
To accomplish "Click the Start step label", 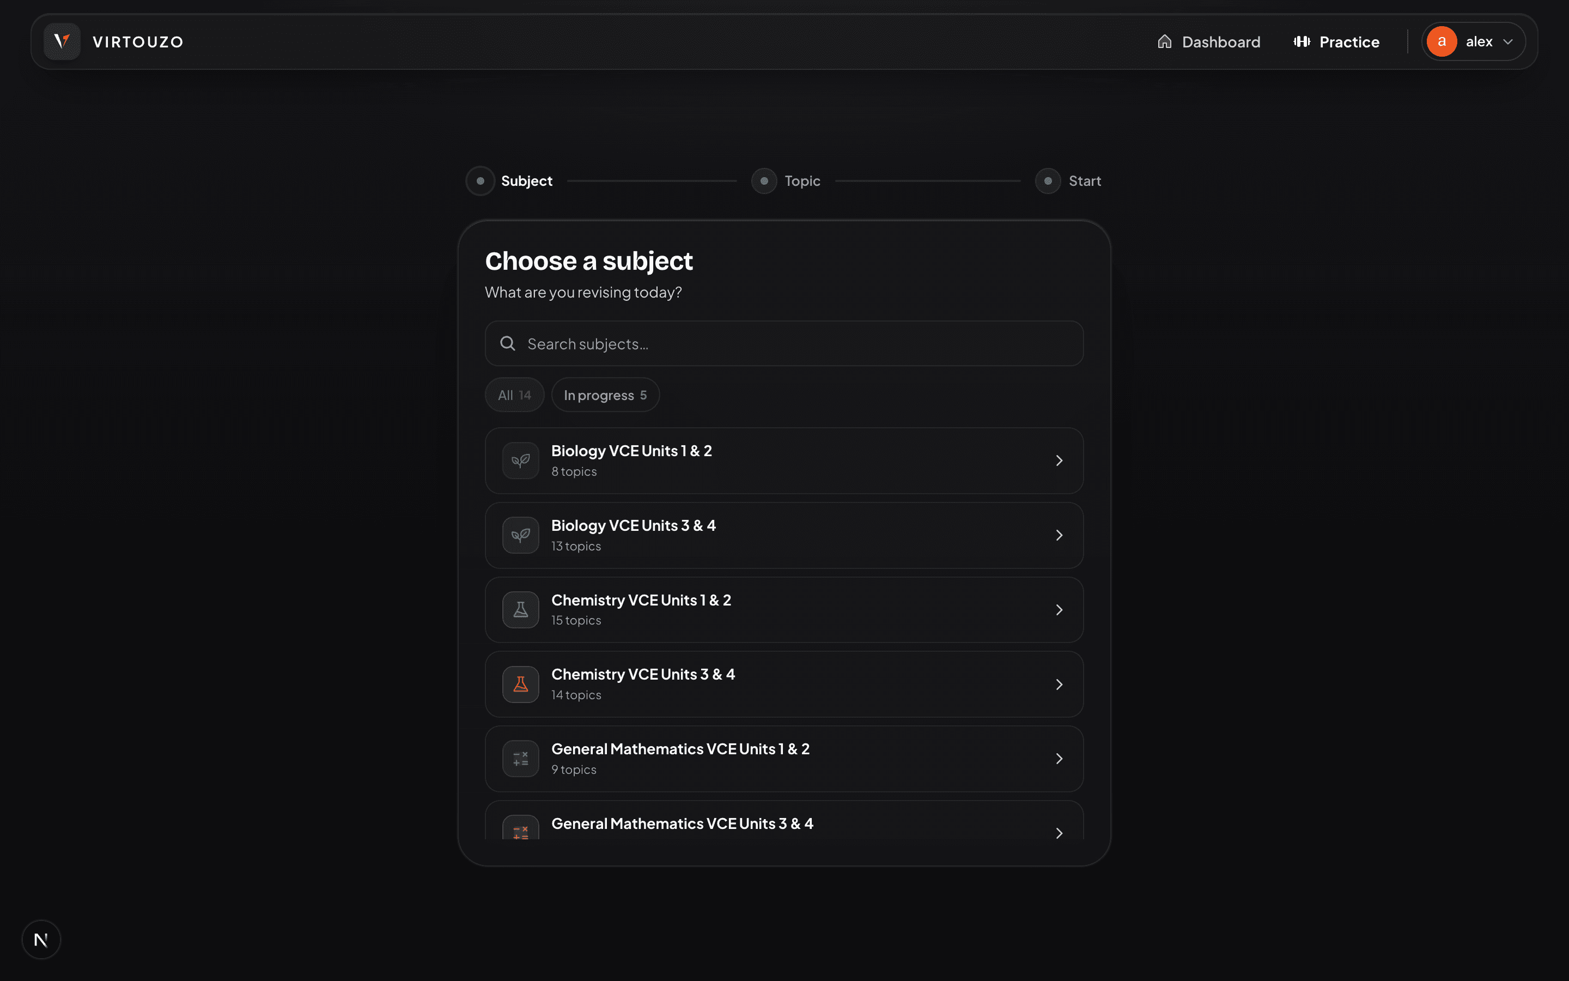I will point(1085,181).
